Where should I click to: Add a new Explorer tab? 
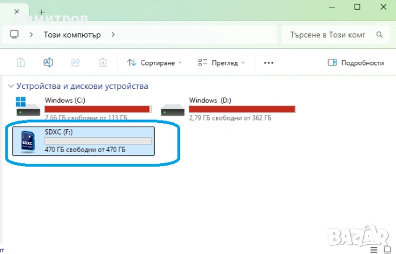pos(41,12)
